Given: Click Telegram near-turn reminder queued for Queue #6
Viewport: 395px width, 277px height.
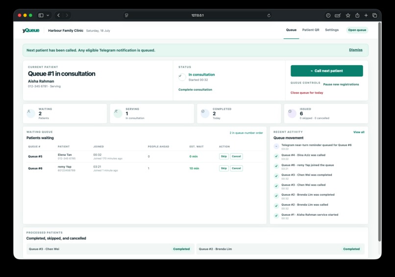Looking at the screenshot, I should [317, 145].
